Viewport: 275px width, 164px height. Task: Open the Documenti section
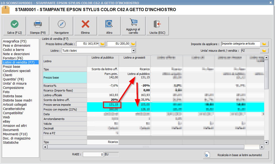coord(11,130)
